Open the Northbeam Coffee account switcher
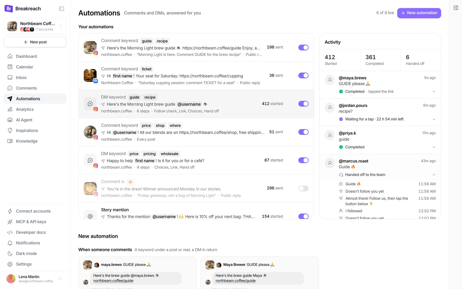462x289 pixels. click(35, 26)
